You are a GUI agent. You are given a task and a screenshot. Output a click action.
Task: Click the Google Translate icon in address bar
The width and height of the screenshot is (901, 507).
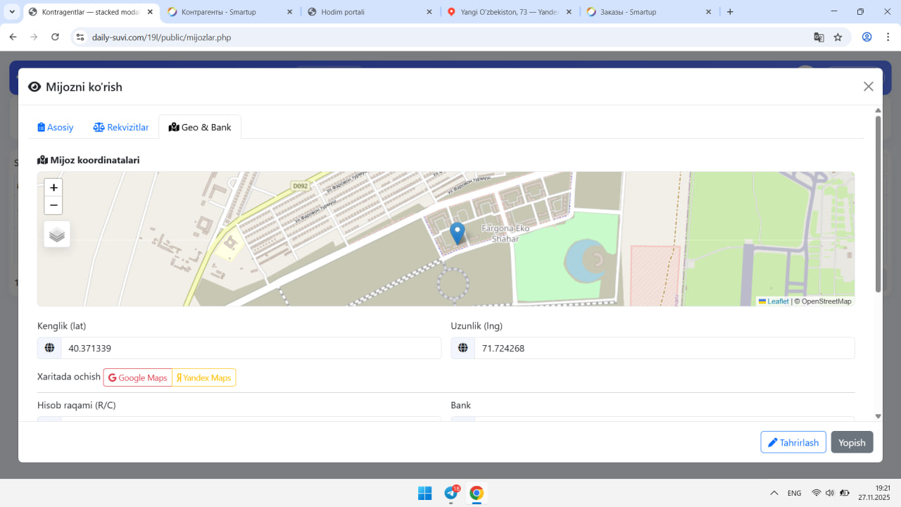(x=819, y=37)
